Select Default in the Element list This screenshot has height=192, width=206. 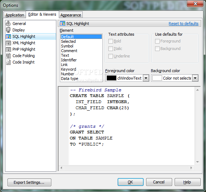[x=81, y=37]
